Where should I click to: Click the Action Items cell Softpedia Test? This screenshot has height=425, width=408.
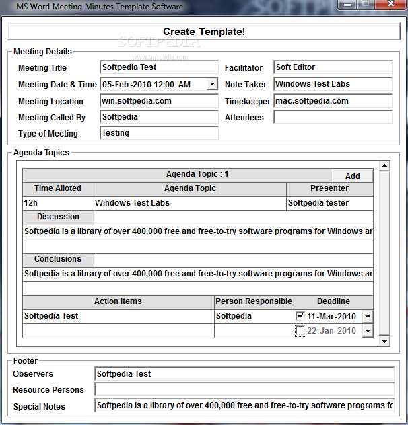(x=118, y=316)
